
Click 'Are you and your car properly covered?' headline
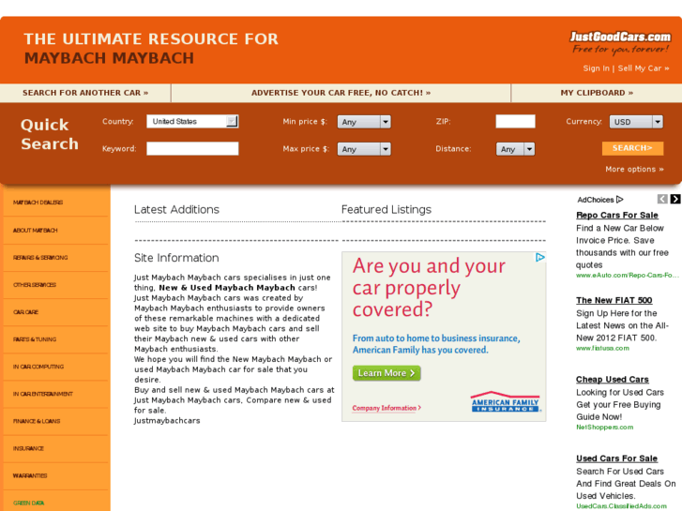pyautogui.click(x=429, y=288)
